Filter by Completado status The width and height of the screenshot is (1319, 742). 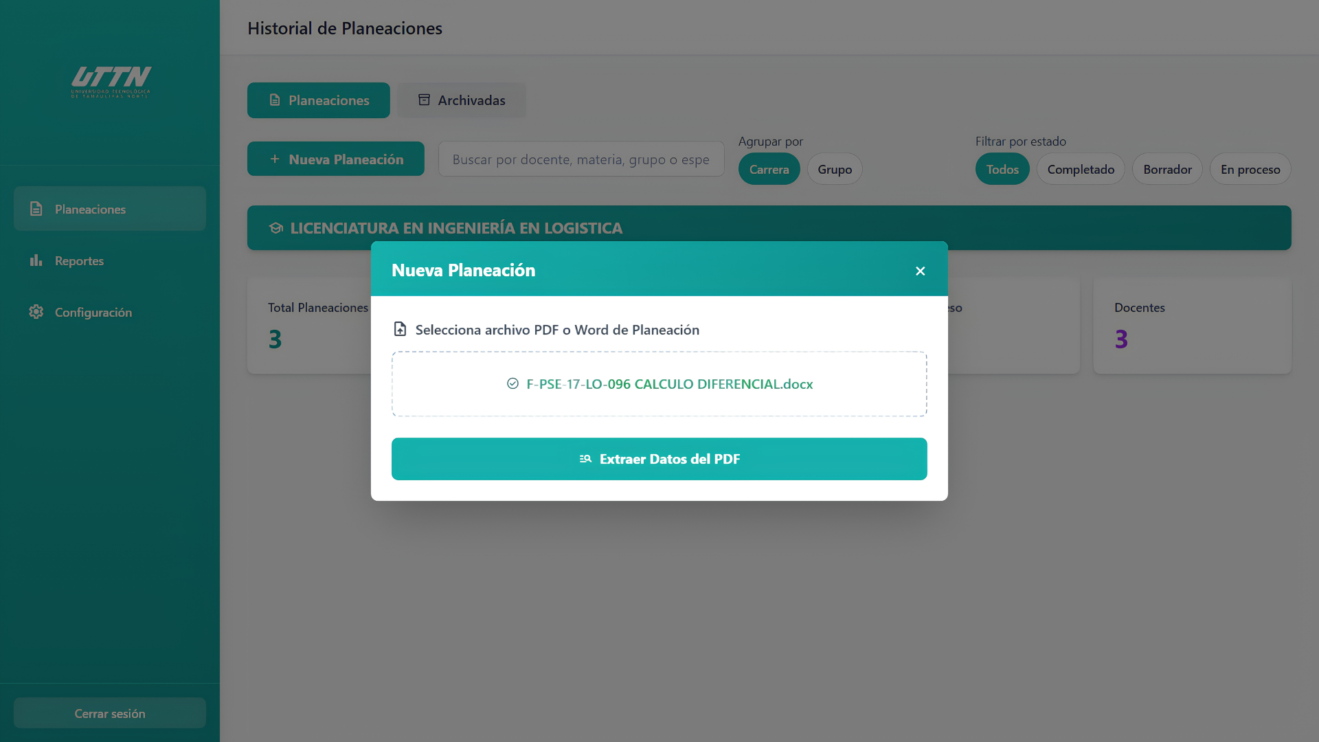coord(1081,169)
